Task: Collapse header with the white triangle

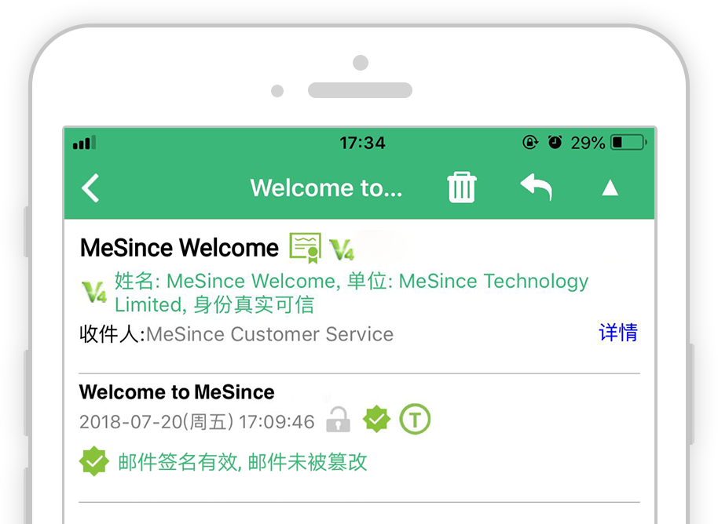Action: point(610,187)
